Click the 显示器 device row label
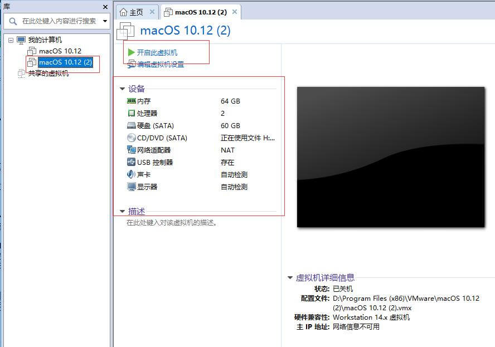This screenshot has height=347, width=495. coord(147,187)
